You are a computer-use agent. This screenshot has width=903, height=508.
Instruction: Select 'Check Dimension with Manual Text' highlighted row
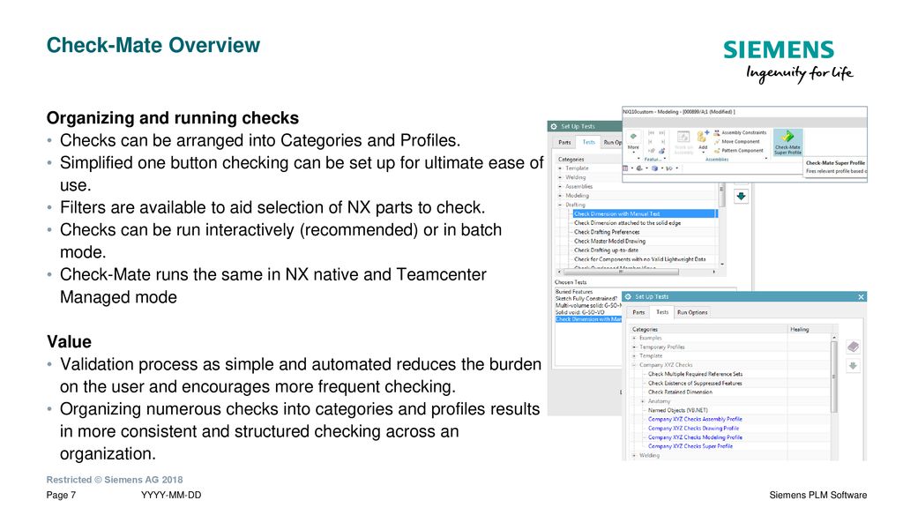tap(645, 213)
